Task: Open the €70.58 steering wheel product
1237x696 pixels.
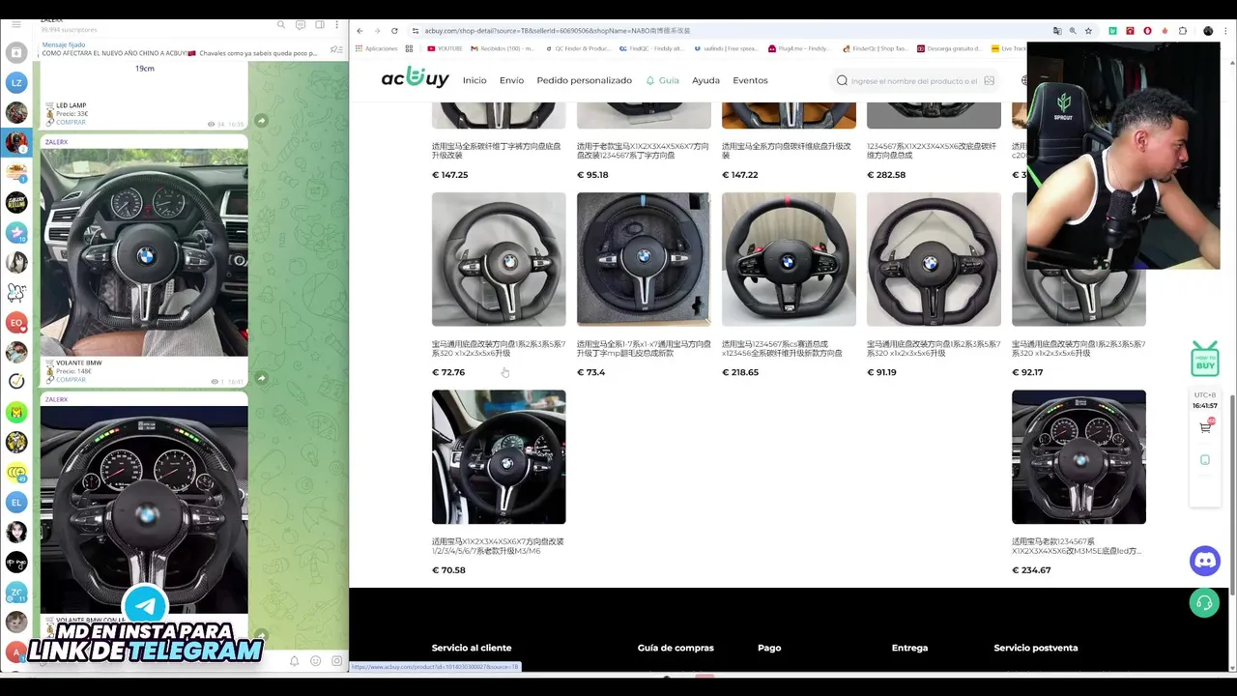Action: (x=499, y=457)
